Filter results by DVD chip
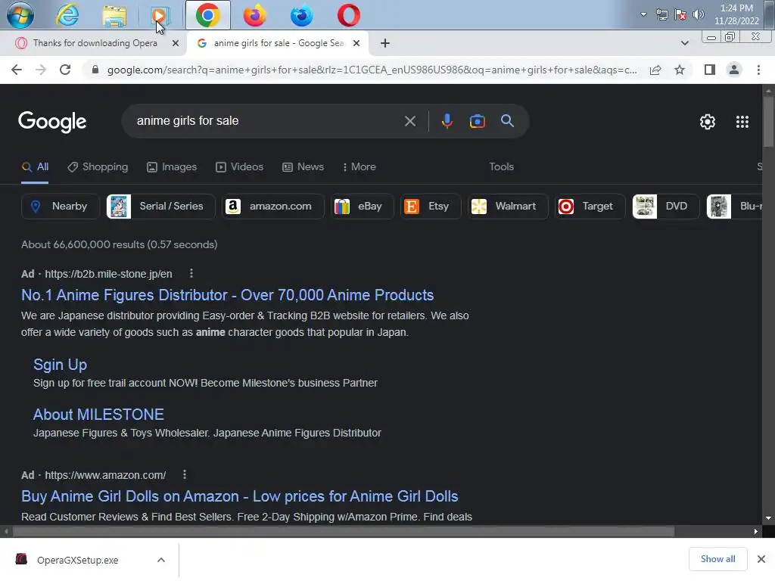Screen dimensions: 775x581 (666, 206)
